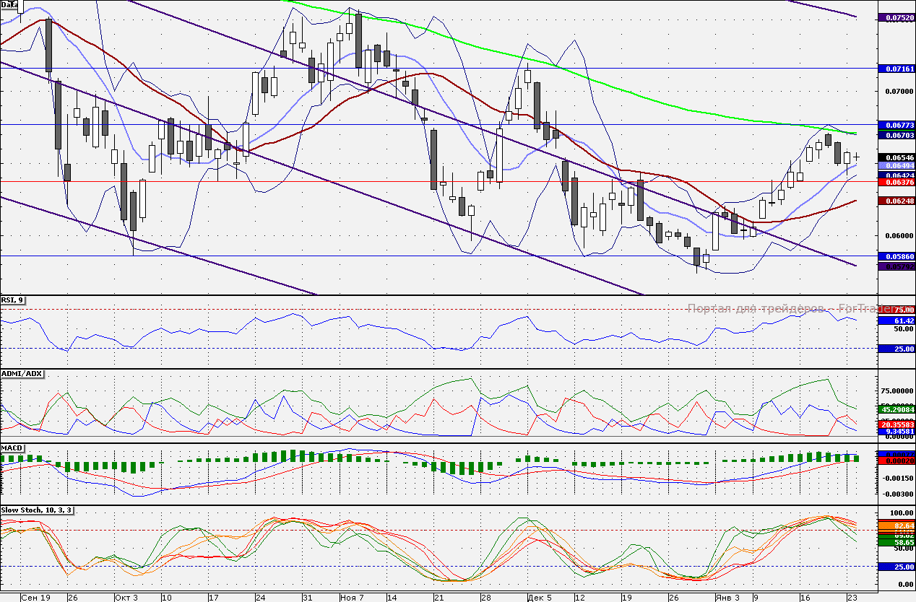Click the 0.07161 blue price level tag
Screen dimensions: 916x602
pyautogui.click(x=896, y=69)
